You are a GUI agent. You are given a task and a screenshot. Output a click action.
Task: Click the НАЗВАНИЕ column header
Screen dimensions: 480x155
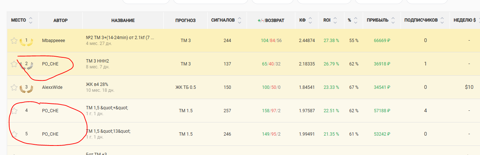(x=123, y=20)
